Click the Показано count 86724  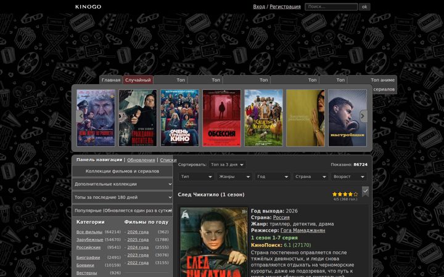[x=361, y=164]
